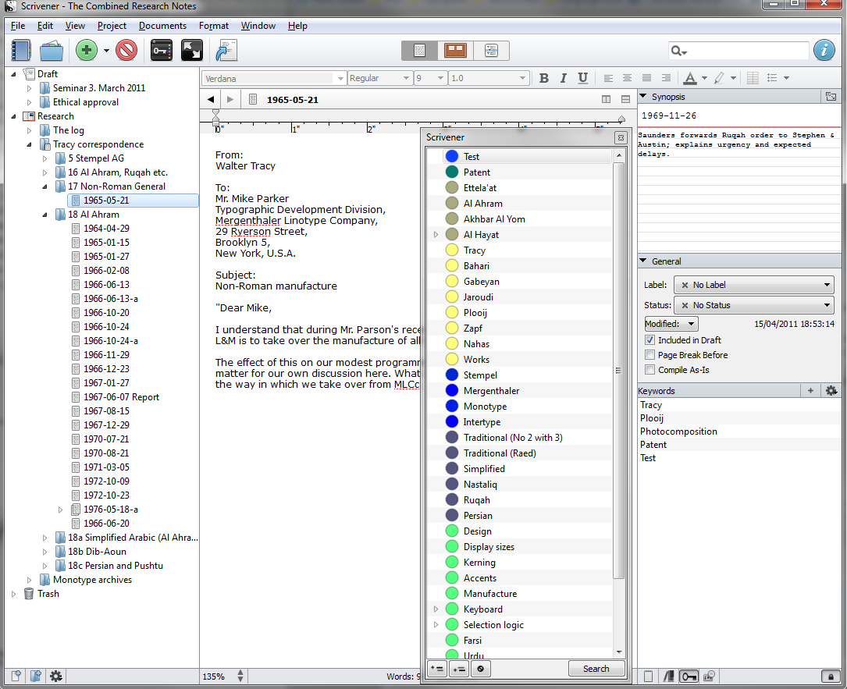The height and width of the screenshot is (689, 847).
Task: Enable Compile As-Is checkbox
Action: 649,370
